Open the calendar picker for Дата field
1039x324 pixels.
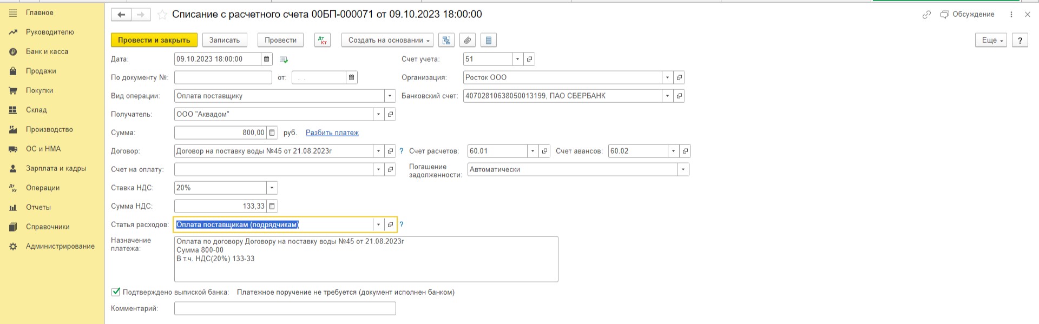click(266, 59)
